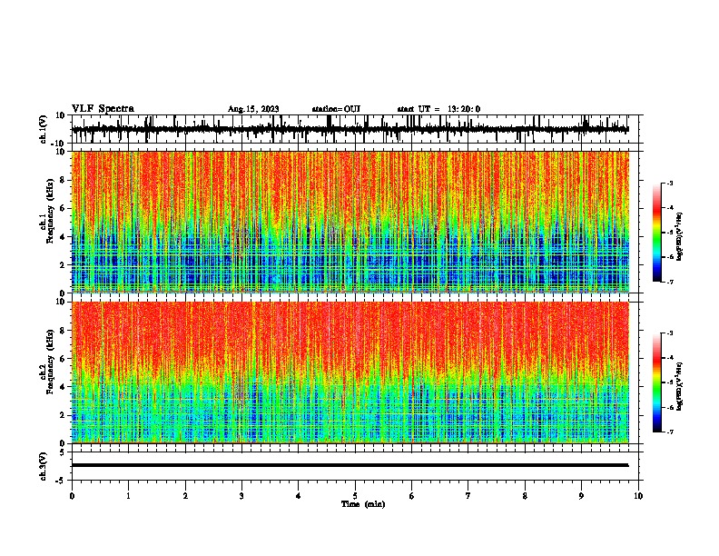This screenshot has height=556, width=719.
Task: Select the "start UT = 13:20:0" text
Action: 438,109
